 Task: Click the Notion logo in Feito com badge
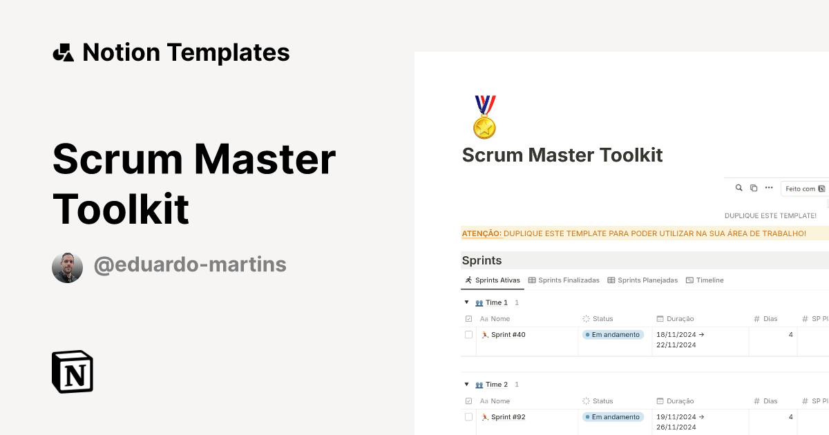click(821, 188)
